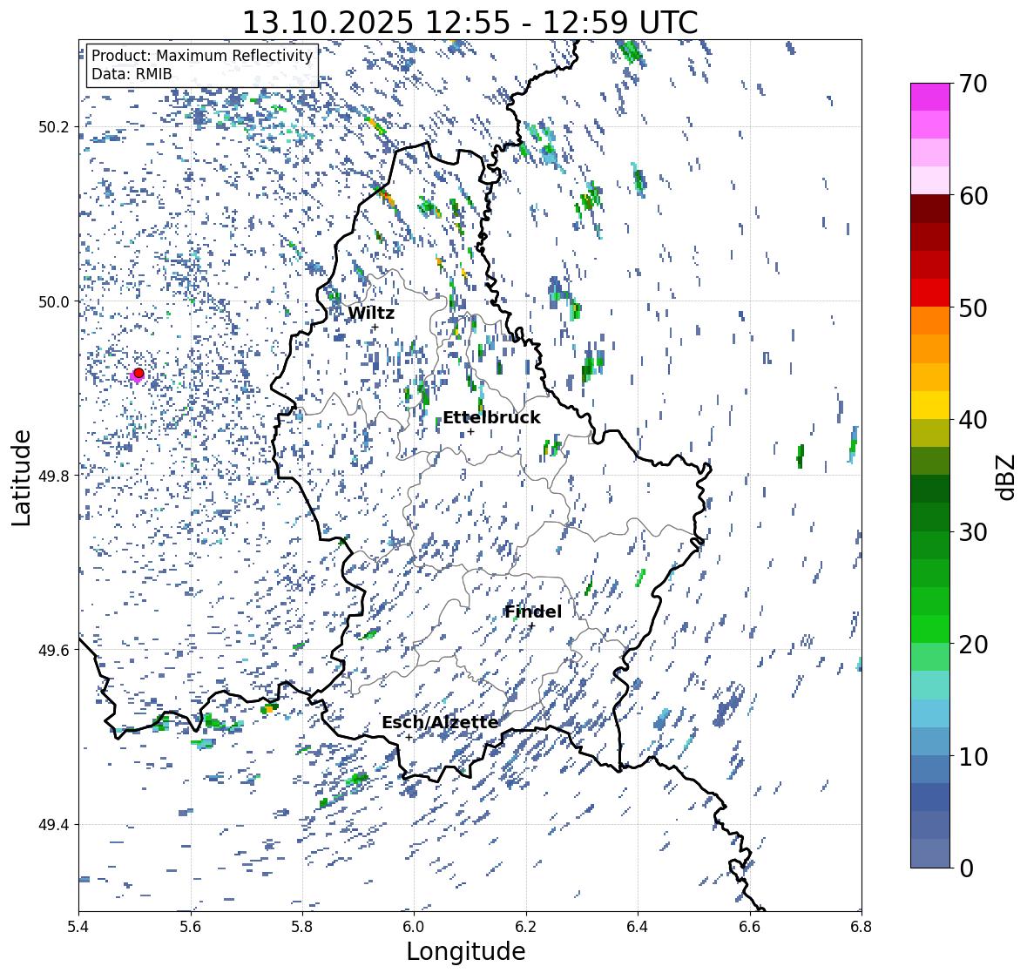The height and width of the screenshot is (973, 1027).
Task: Click the colorbar tick label 50
Action: (973, 307)
